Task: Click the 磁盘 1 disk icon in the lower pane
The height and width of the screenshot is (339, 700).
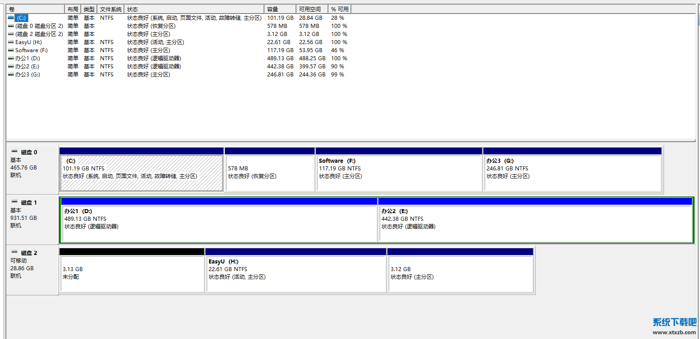Action: (14, 202)
